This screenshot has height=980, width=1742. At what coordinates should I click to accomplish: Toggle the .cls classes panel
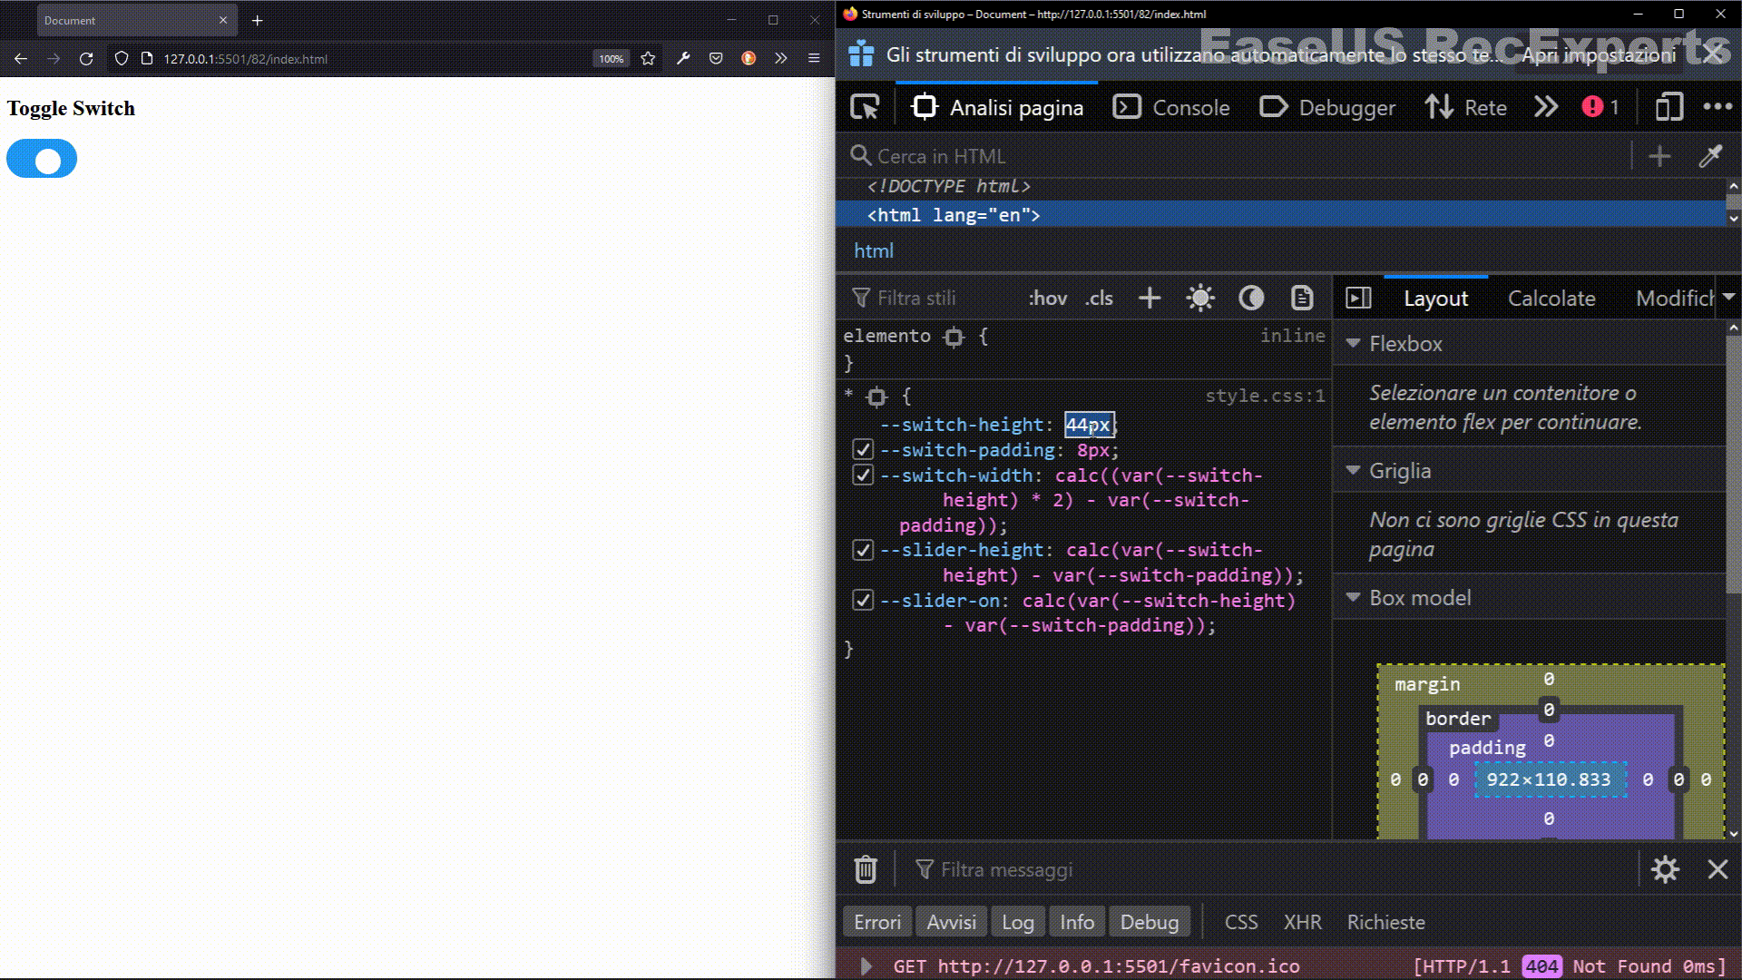pos(1100,299)
